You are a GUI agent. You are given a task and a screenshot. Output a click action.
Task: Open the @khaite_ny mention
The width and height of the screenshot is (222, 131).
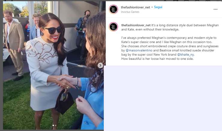(x=186, y=55)
